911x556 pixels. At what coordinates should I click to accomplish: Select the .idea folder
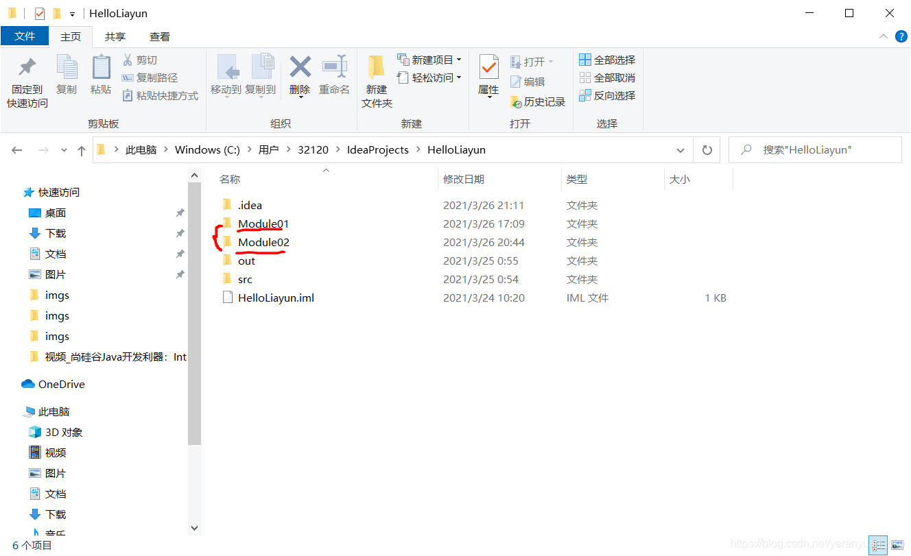(x=250, y=205)
